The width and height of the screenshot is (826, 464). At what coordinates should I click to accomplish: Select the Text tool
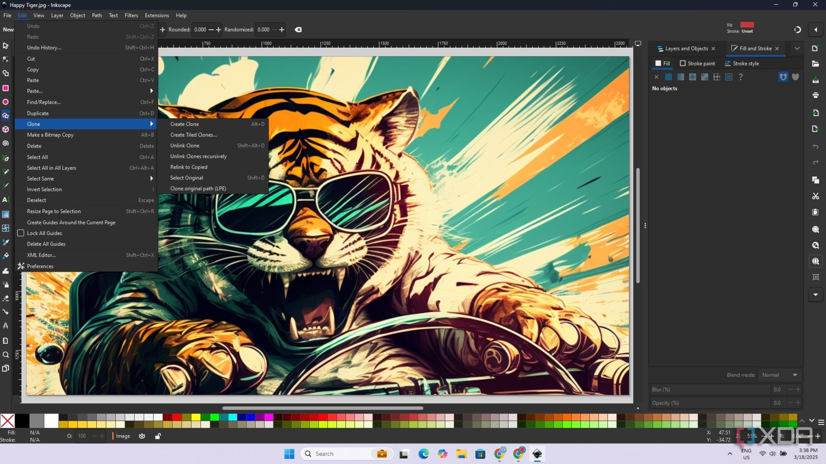6,200
